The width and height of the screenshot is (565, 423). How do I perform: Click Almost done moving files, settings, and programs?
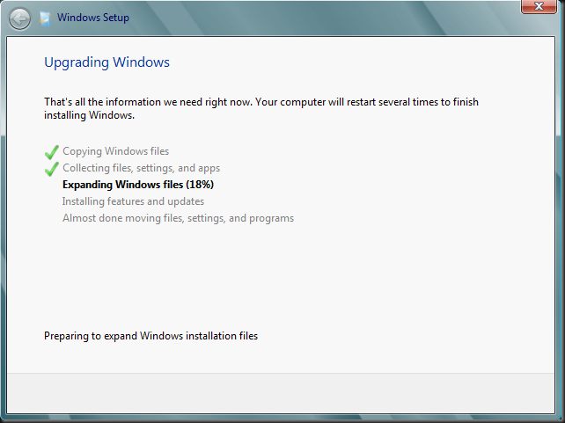178,218
